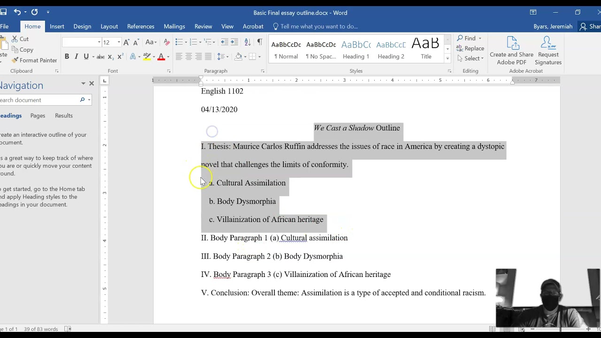
Task: Switch to the Layout tab
Action: pos(109,26)
